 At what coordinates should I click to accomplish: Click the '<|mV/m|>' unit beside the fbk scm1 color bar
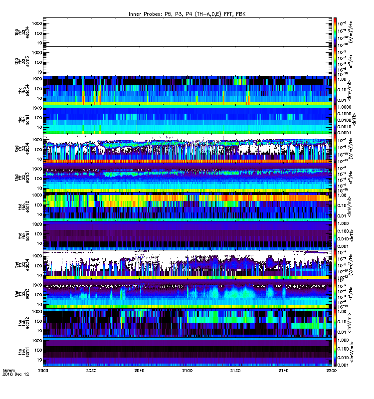click(352, 352)
